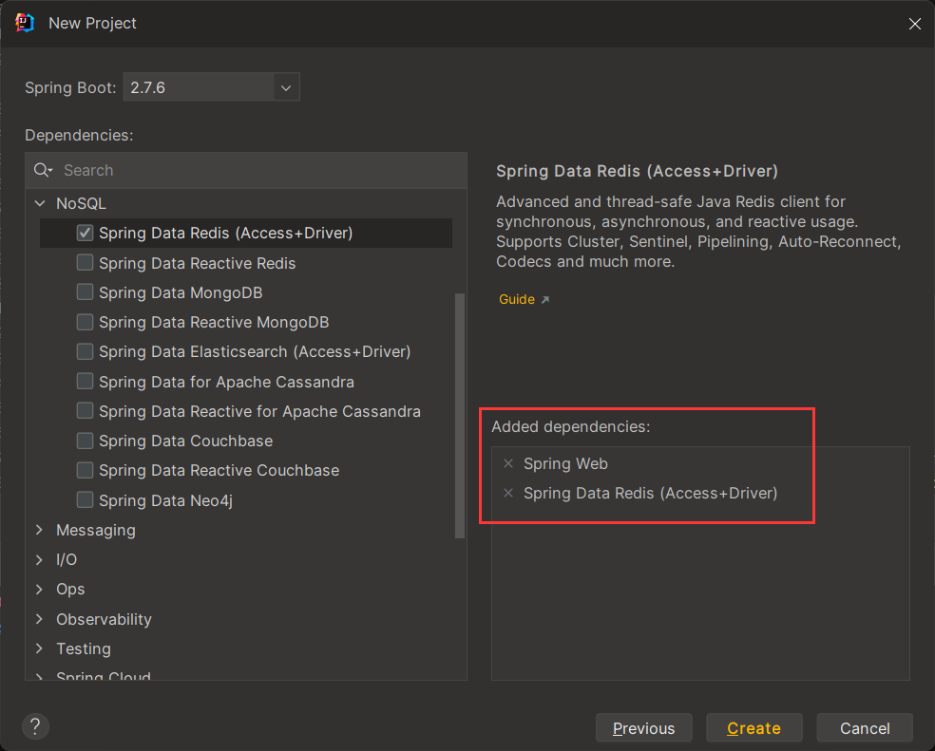935x751 pixels.
Task: Click the Guide external link arrow icon
Action: pos(545,300)
